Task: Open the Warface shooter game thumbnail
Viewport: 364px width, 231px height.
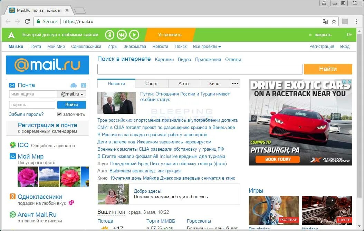Action: click(x=327, y=210)
